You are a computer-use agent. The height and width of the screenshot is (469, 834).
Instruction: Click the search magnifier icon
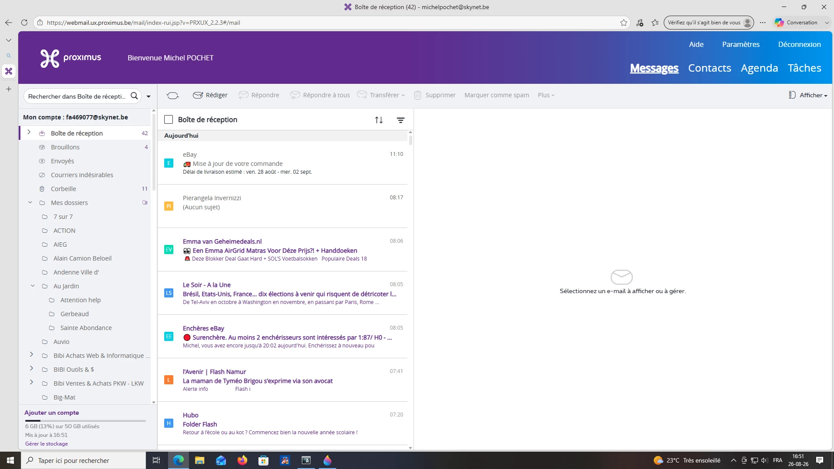134,96
